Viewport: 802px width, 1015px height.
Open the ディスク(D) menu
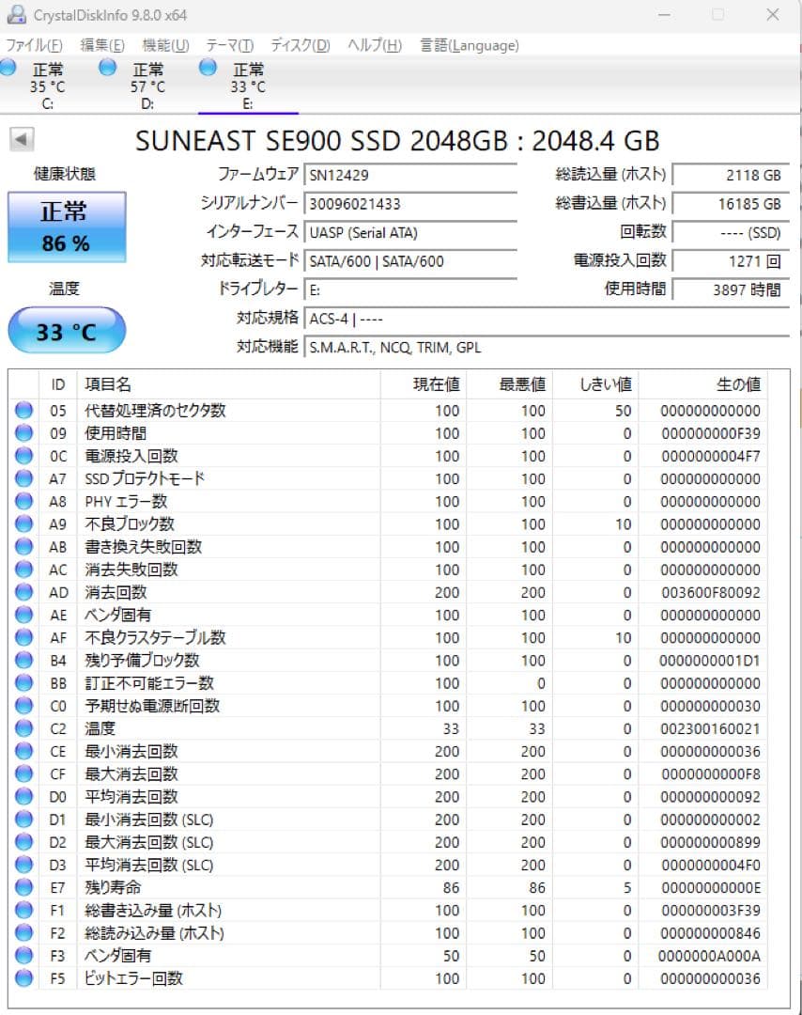[301, 45]
